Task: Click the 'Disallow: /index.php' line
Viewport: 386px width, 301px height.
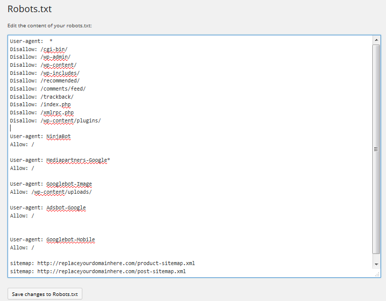Action: click(40, 105)
